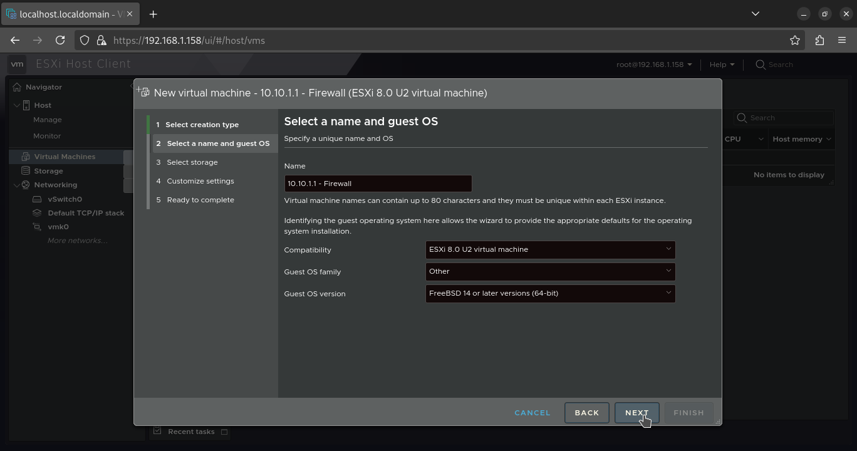Click CANCEL to close the wizard
This screenshot has width=857, height=451.
[x=532, y=413]
